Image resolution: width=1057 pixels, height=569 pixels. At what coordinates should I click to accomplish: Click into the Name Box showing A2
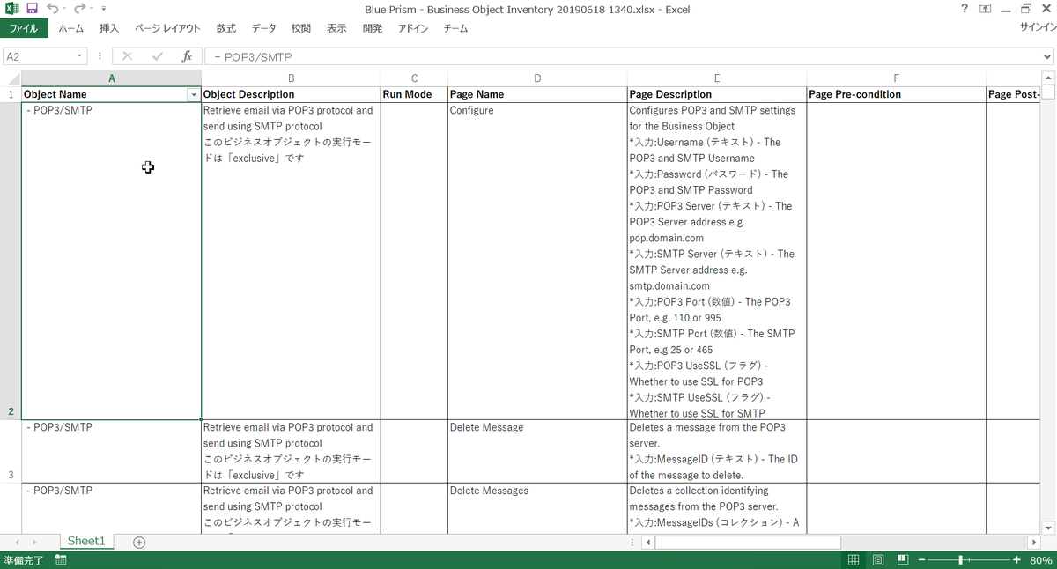[38, 56]
